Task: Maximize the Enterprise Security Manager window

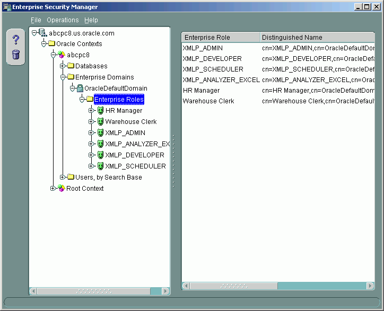Action: [367, 7]
